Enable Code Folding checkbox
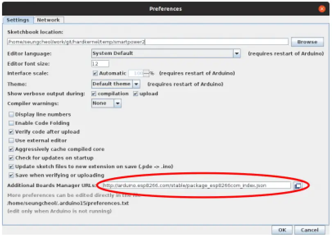The width and height of the screenshot is (332, 238). pyautogui.click(x=11, y=123)
